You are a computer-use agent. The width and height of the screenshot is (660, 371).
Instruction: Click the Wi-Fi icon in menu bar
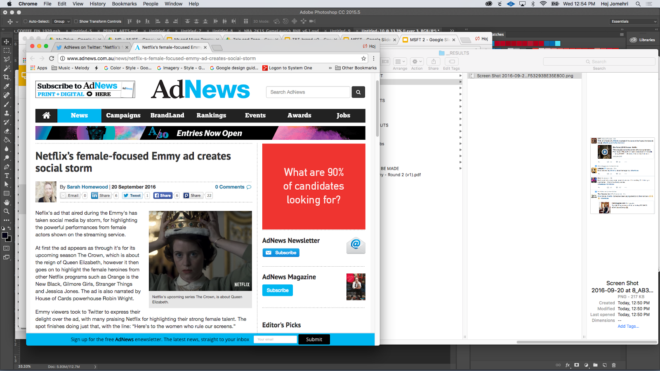point(543,4)
